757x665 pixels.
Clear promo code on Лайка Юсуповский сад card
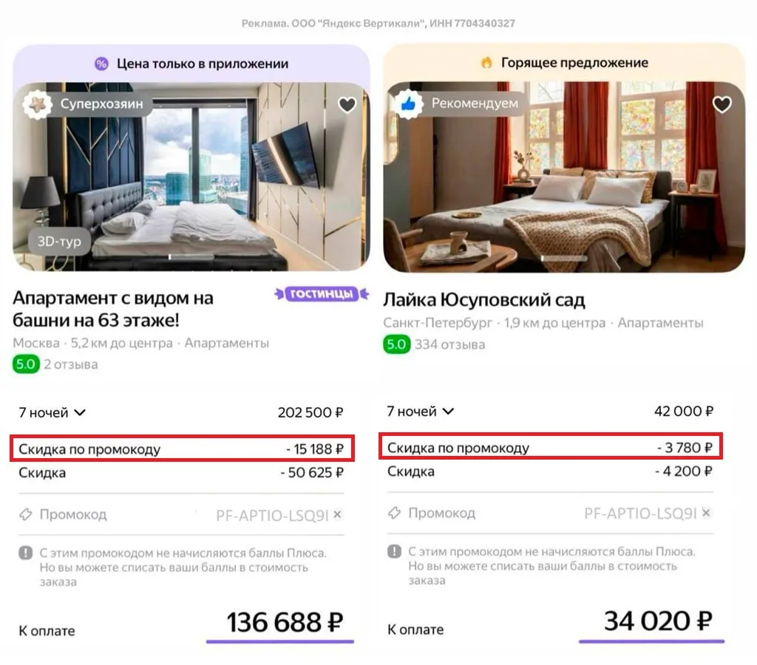pos(706,513)
